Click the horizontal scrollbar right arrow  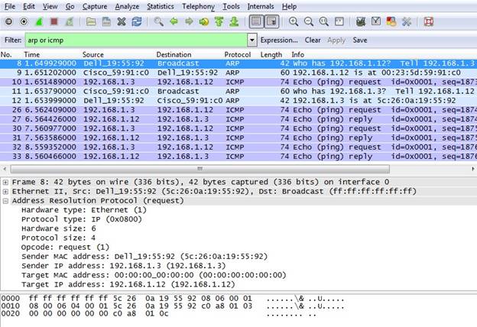(x=473, y=169)
